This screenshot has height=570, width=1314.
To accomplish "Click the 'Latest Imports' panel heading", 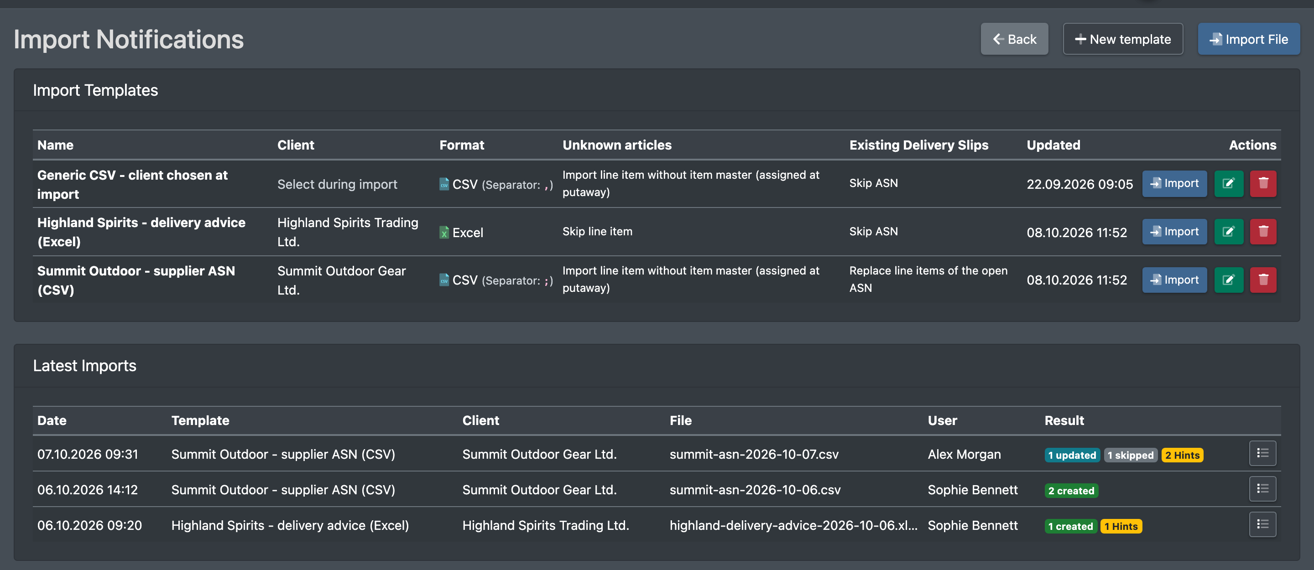I will 85,366.
